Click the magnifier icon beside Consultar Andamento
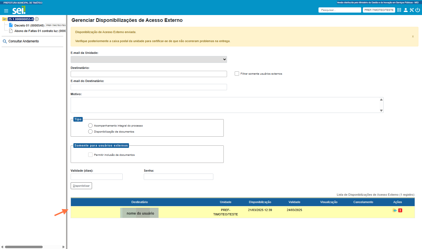The height and width of the screenshot is (249, 422). (x=5, y=42)
